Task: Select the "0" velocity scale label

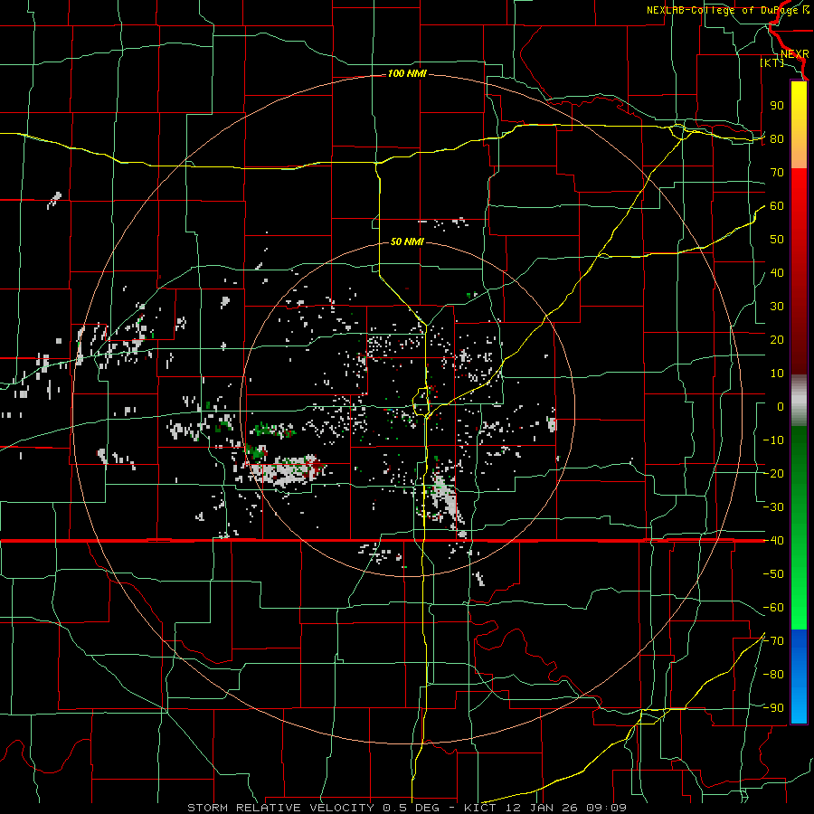Action: pos(781,407)
